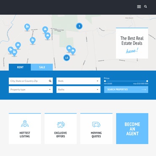Open the Become an Agent tile
Viewport: 156px width, 156px height.
point(132,129)
